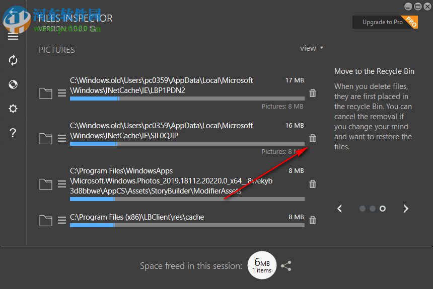Delete LBClient cache folder via trash icon

coord(313,220)
